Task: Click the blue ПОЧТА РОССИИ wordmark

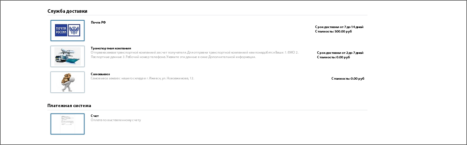Action: click(61, 30)
